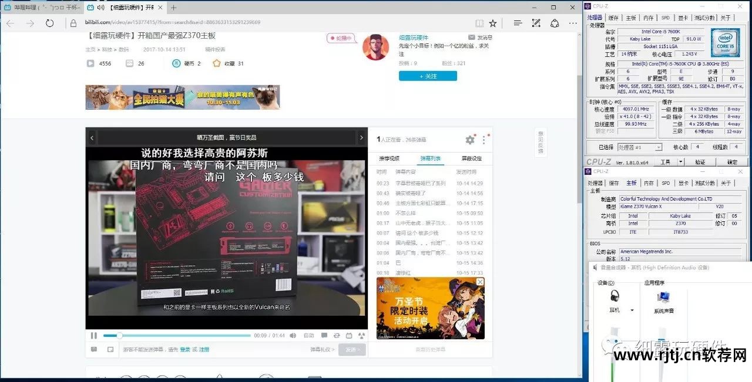Expand the headphones device dropdown arrow
This screenshot has height=382, width=752.
point(632,310)
